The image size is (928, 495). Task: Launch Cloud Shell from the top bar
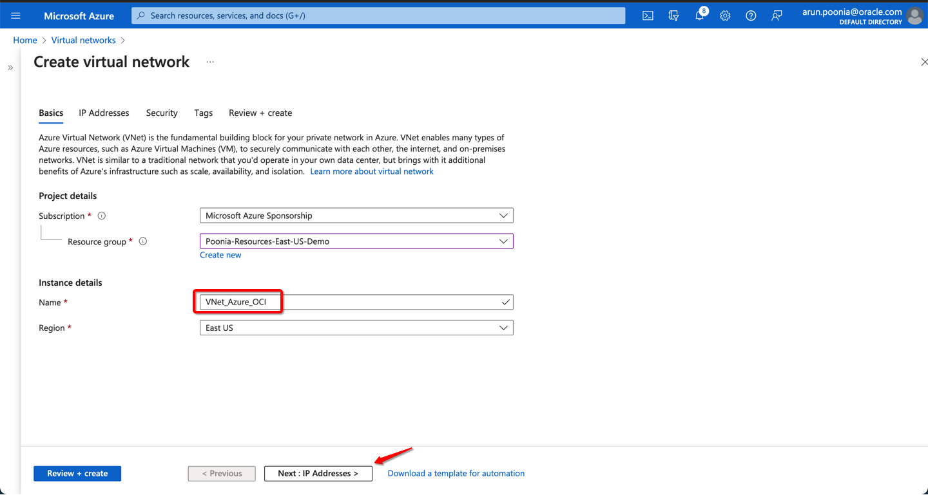648,15
